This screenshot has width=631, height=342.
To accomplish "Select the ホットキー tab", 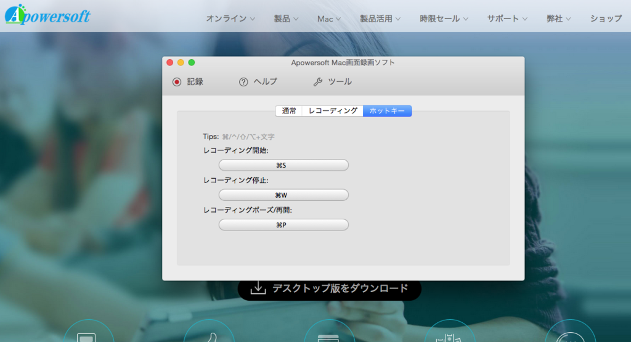I will pos(387,111).
